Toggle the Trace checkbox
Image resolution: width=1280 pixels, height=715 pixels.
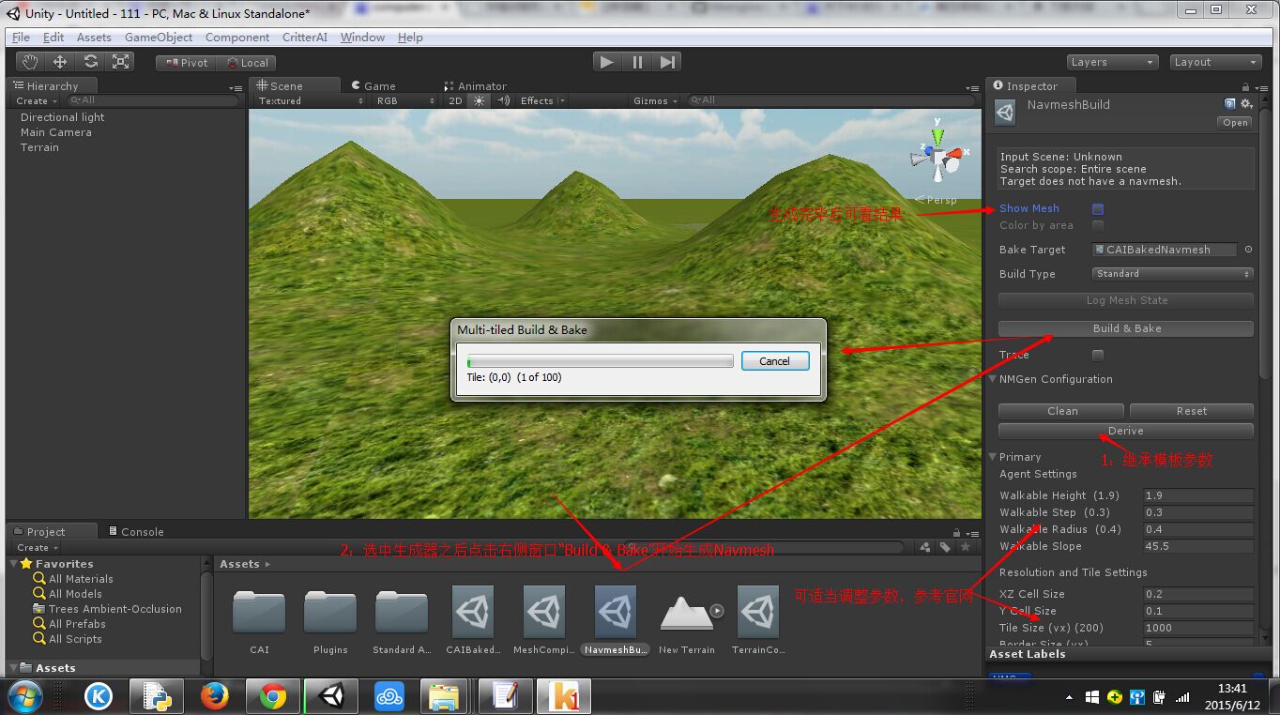click(x=1098, y=355)
